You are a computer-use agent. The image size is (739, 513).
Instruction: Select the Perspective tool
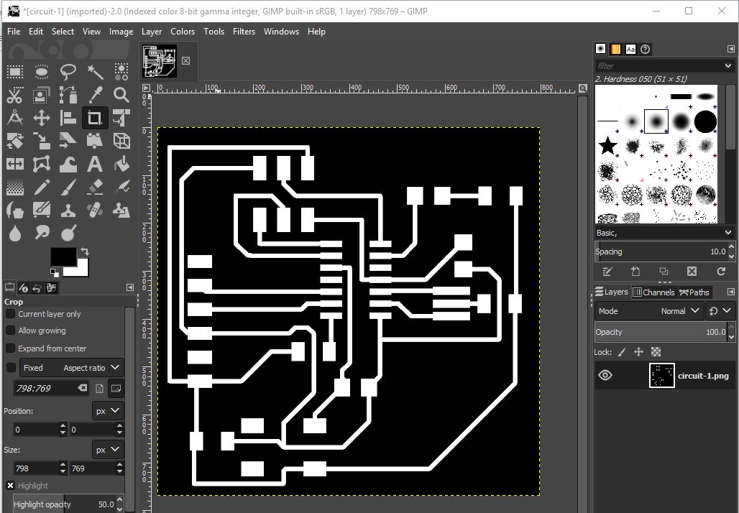(x=95, y=141)
